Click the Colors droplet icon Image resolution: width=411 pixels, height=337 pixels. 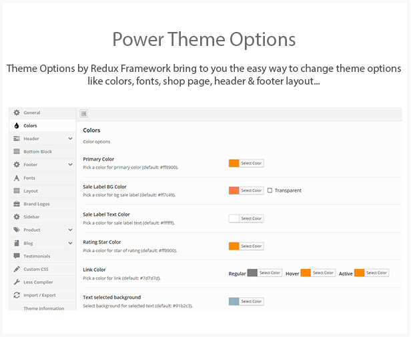tap(17, 126)
